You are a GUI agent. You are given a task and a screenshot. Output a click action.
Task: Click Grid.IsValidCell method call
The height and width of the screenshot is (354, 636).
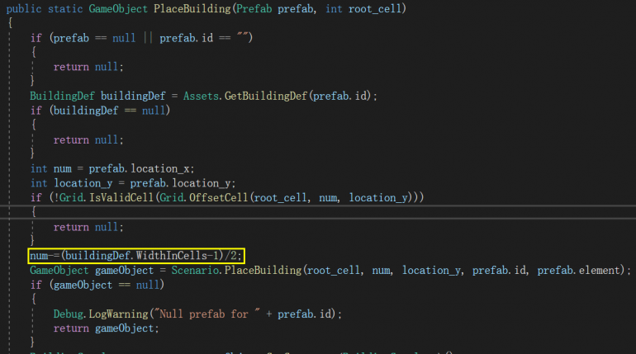coord(107,198)
